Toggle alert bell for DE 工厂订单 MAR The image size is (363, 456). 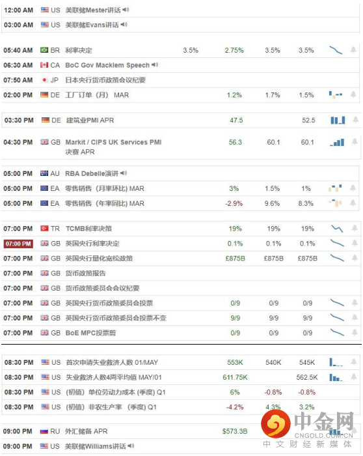coord(353,94)
